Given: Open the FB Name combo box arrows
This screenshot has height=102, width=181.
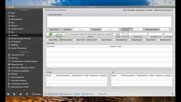Looking at the screenshot, I should [x=66, y=34].
